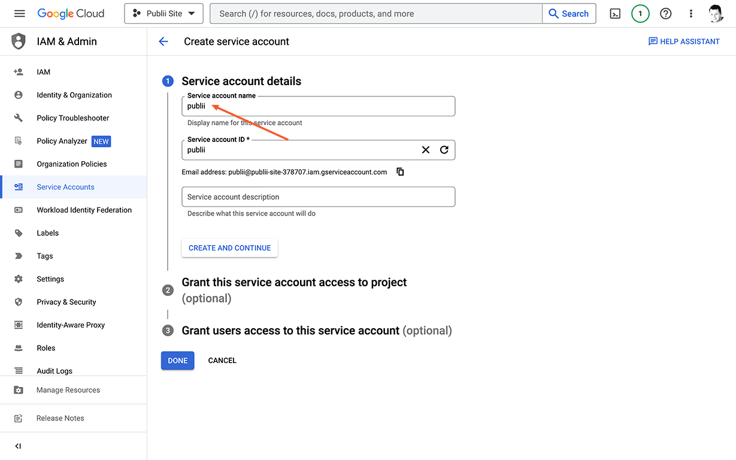Copy the service account email address
This screenshot has width=736, height=460.
tap(400, 171)
